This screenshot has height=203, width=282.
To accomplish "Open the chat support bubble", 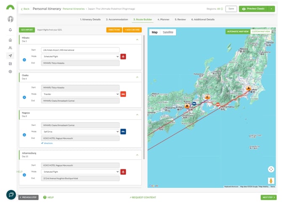I will (x=11, y=195).
